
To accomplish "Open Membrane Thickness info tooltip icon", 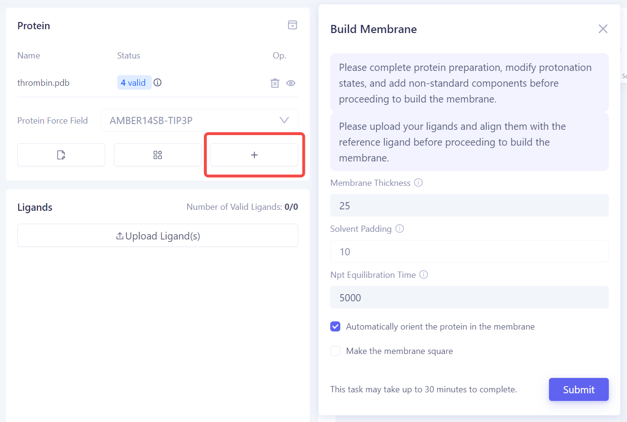I will tap(418, 182).
